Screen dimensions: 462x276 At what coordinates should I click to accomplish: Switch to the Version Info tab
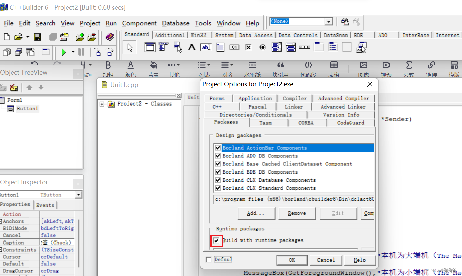click(341, 115)
